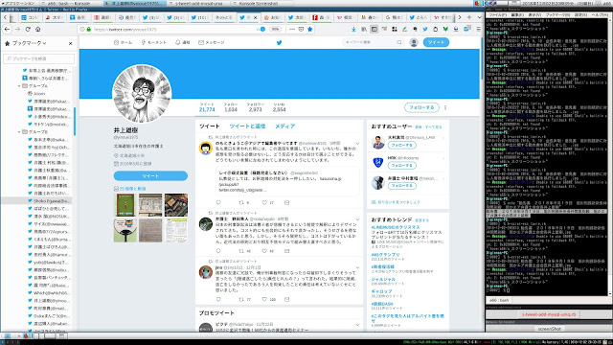613x345 pixels.
Task: Open account avatar menu in Twitter header
Action: click(414, 42)
